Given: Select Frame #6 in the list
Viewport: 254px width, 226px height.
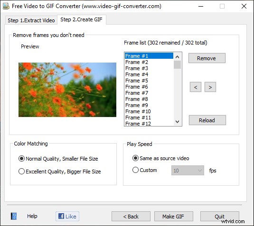Looking at the screenshot, I should [x=149, y=87].
